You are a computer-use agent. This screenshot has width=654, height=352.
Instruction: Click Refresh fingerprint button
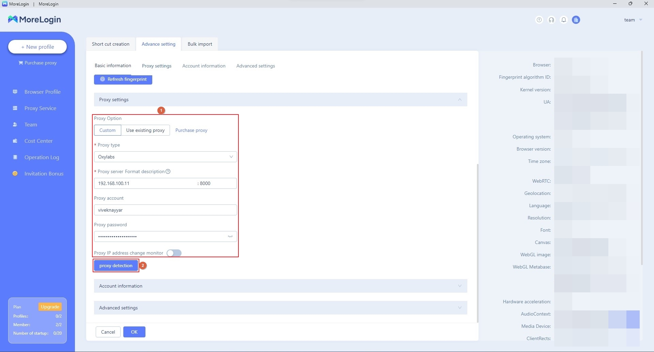(123, 79)
